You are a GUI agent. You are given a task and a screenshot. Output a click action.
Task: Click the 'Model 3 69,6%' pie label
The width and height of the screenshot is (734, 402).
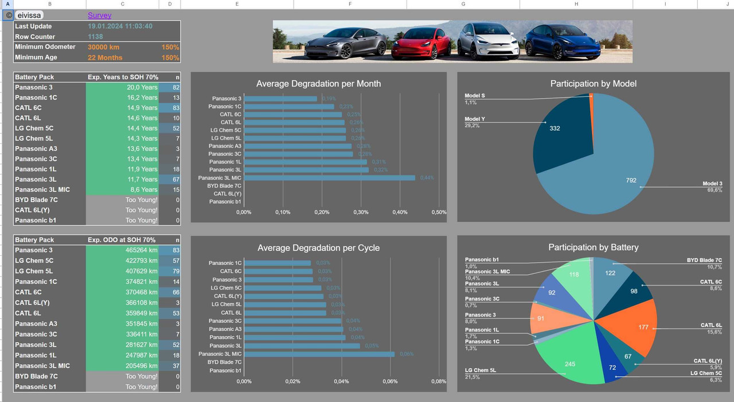pos(712,186)
